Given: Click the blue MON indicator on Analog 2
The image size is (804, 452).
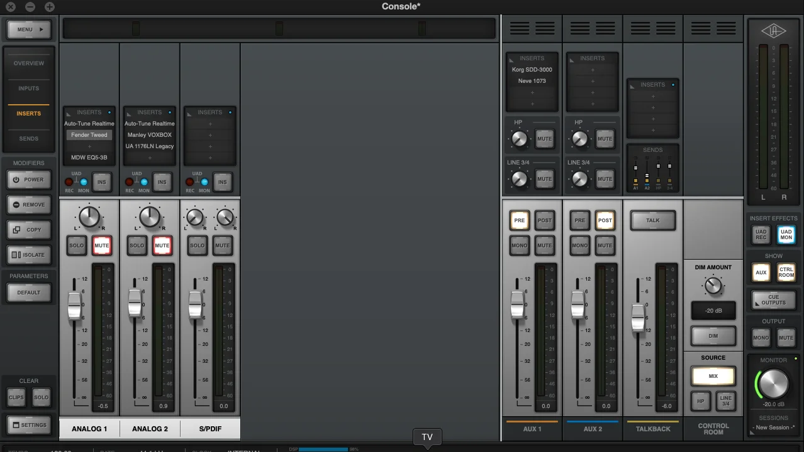Looking at the screenshot, I should 144,182.
